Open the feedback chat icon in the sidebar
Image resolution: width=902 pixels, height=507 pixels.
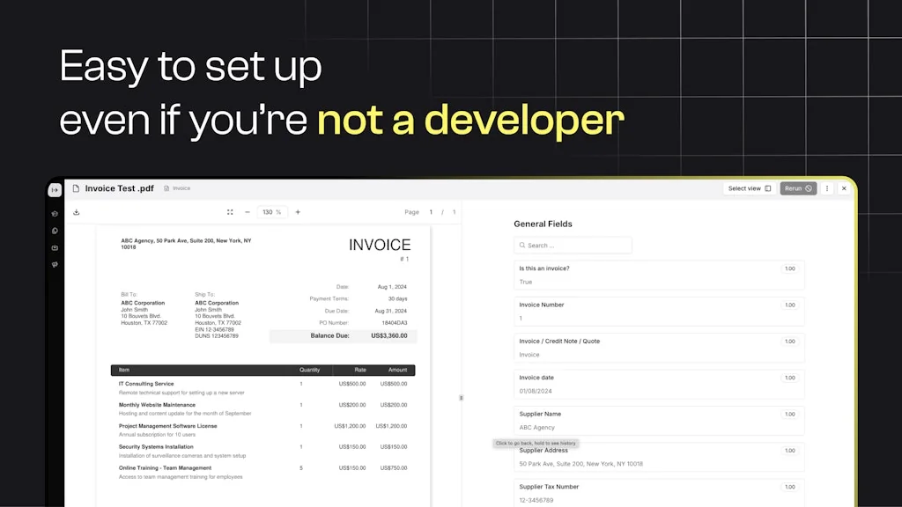click(55, 265)
